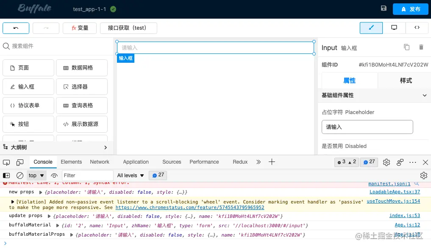This screenshot has height=248, width=431.
Task: Click the save disk icon
Action: [384, 8]
